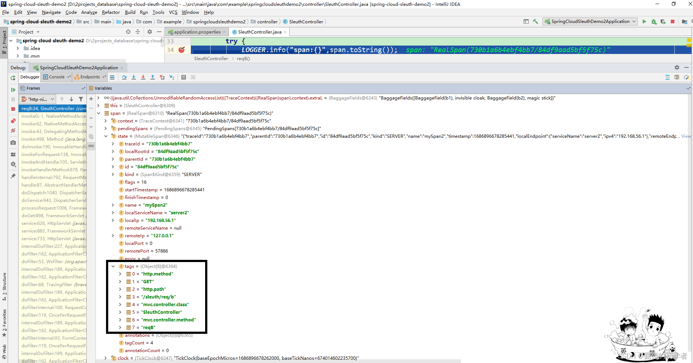Viewport: 693px width, 363px height.
Task: Pin the debug tab with the pin icon
Action: (13, 176)
